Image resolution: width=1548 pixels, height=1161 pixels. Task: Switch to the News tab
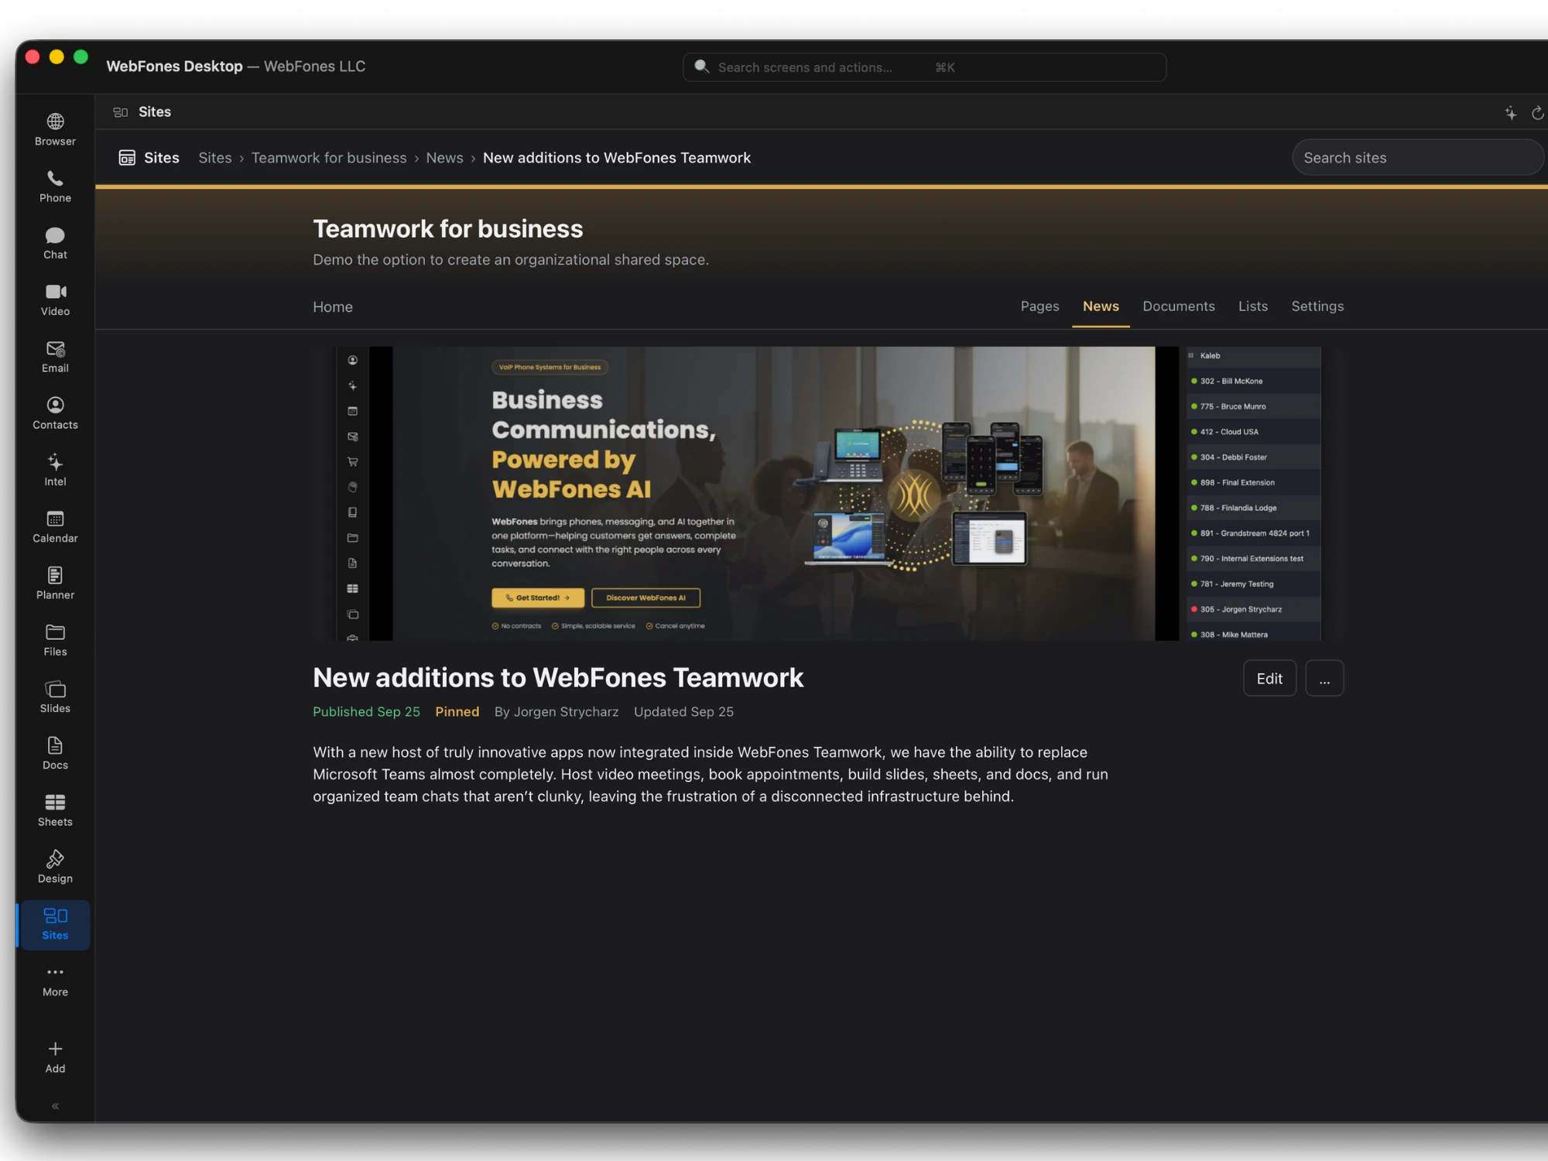coord(1101,307)
